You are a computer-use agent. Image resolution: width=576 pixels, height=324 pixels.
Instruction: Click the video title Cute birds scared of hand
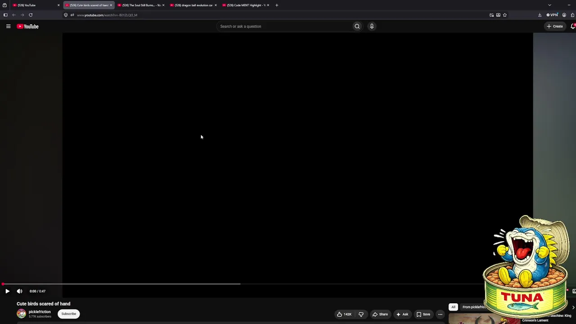pos(44,304)
